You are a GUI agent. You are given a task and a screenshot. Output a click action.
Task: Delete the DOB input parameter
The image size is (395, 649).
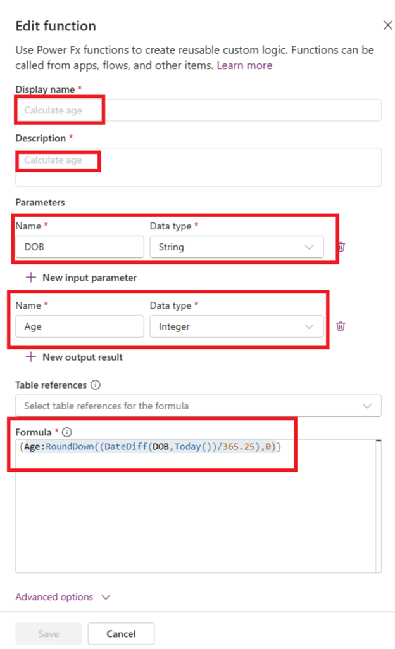(341, 247)
